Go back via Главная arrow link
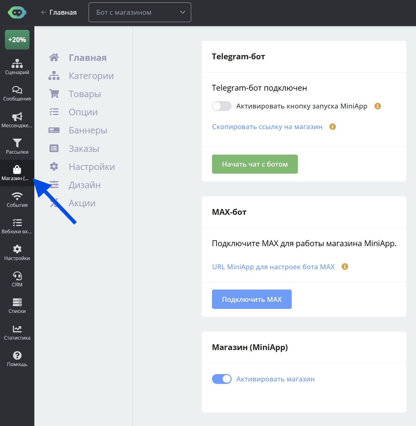 [x=59, y=12]
